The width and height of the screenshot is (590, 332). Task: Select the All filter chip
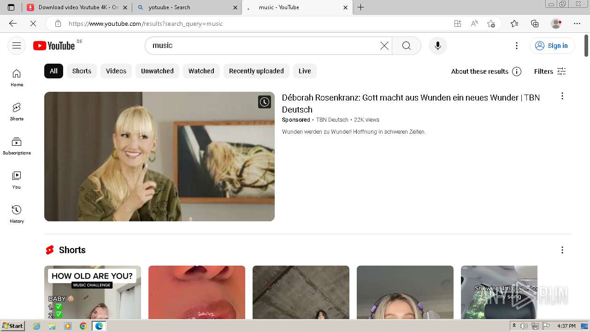coord(53,71)
